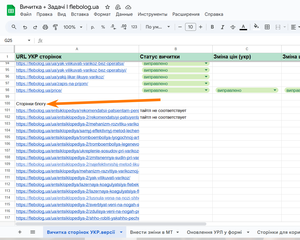Activate the paint format roller
The width and height of the screenshot is (300, 240).
click(55, 27)
